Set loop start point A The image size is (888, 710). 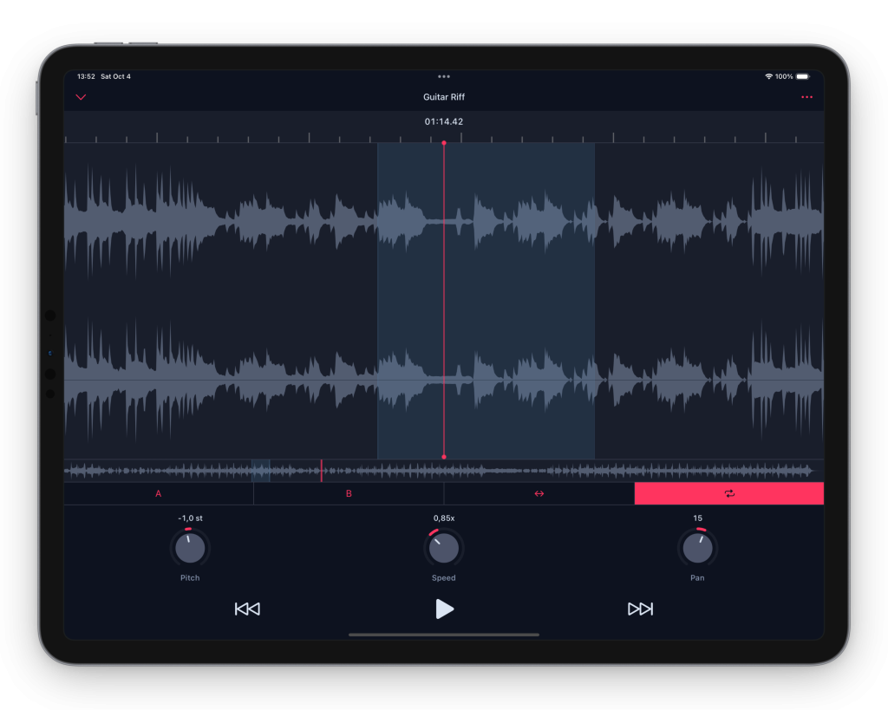coord(159,493)
